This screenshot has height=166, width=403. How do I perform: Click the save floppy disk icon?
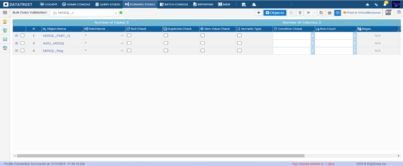pyautogui.click(x=321, y=13)
